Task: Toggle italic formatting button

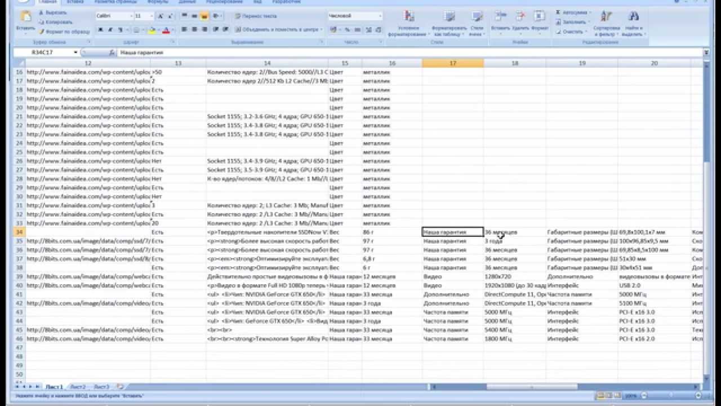Action: click(x=111, y=30)
